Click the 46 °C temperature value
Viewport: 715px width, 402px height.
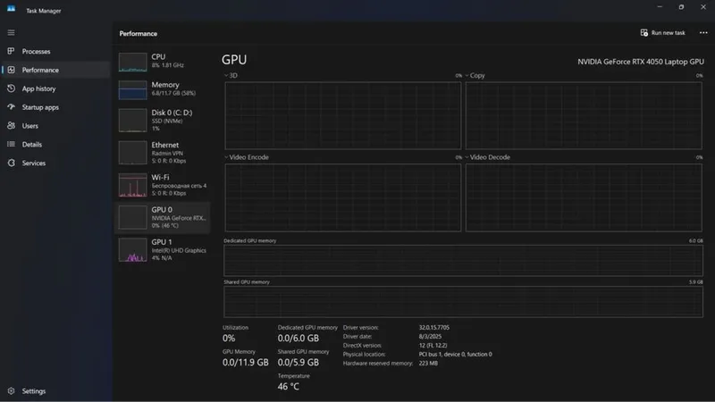289,387
